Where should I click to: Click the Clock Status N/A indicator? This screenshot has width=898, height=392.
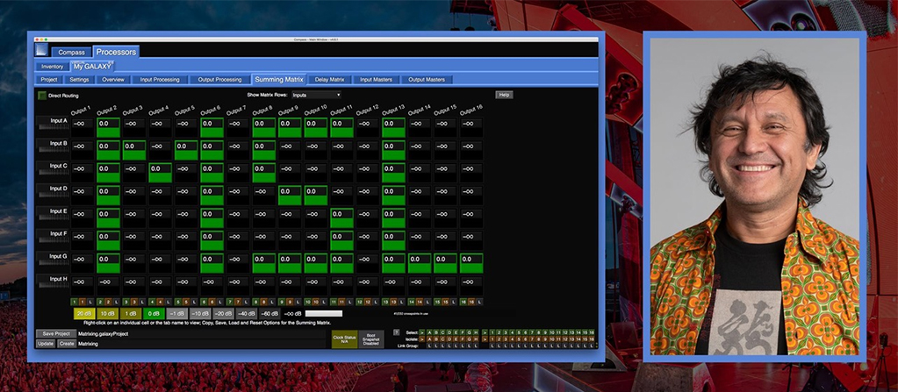(343, 338)
